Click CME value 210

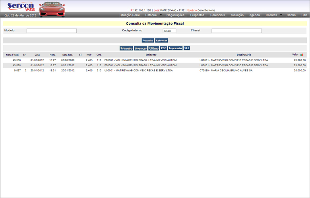click(x=99, y=71)
